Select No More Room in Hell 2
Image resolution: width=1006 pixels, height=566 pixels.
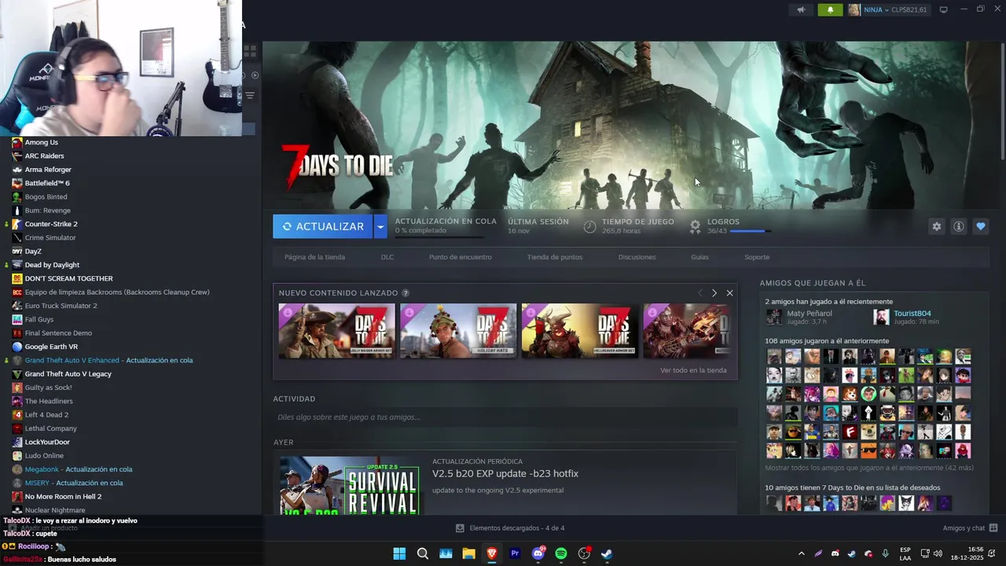pyautogui.click(x=63, y=497)
